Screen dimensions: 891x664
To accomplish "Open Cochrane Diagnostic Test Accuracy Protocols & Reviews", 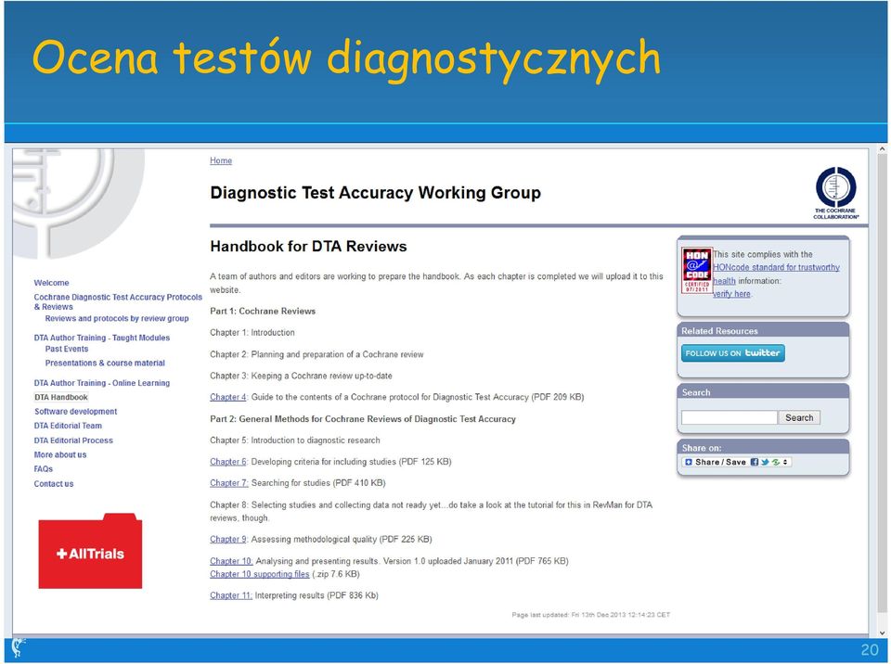I will [118, 301].
